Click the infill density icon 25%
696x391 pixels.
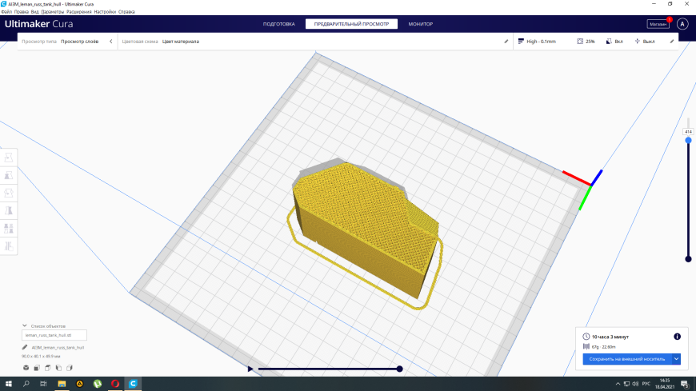pyautogui.click(x=580, y=42)
